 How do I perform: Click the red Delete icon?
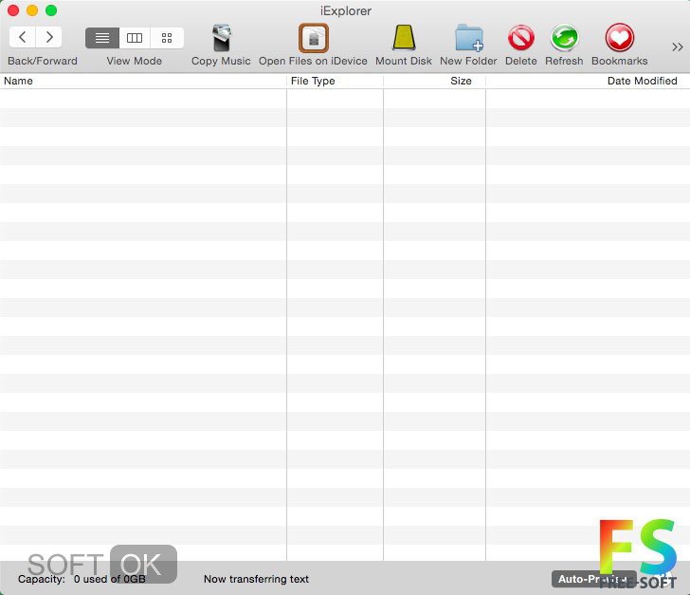[521, 38]
